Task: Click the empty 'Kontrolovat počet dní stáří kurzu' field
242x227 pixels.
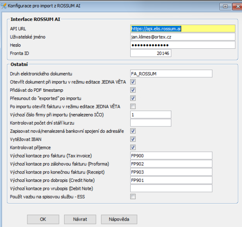Action: 150,123
